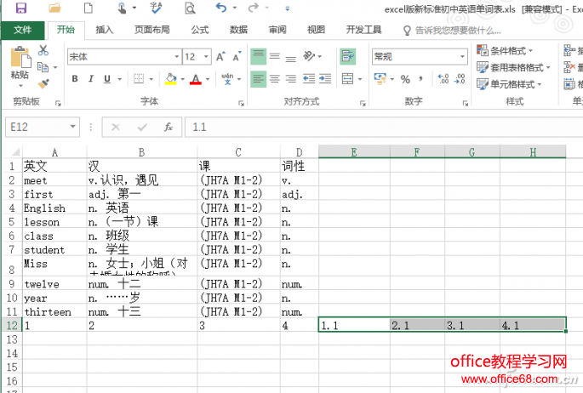Viewport: 583px width, 393px height.
Task: Copy the selected cells
Action: 43,67
